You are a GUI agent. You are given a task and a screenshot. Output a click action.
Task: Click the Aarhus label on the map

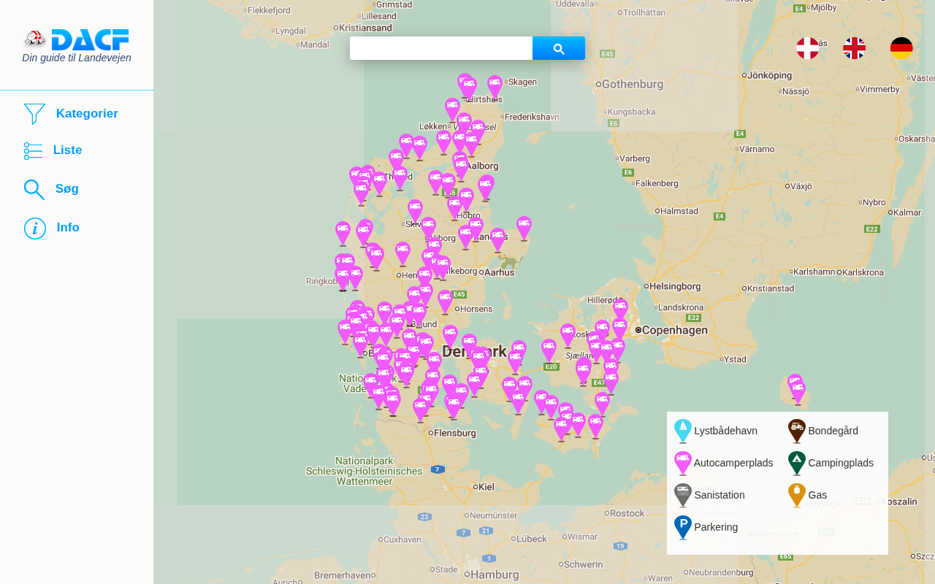pos(500,272)
